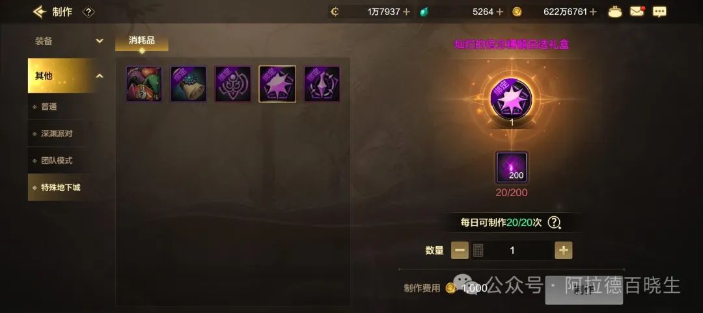Open the treasure pouch shop icon
The height and width of the screenshot is (313, 703).
pyautogui.click(x=614, y=12)
